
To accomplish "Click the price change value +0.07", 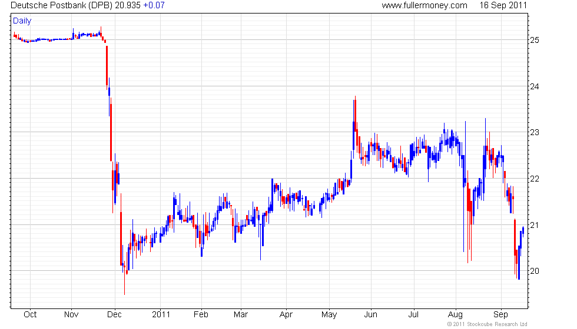I will tap(154, 5).
